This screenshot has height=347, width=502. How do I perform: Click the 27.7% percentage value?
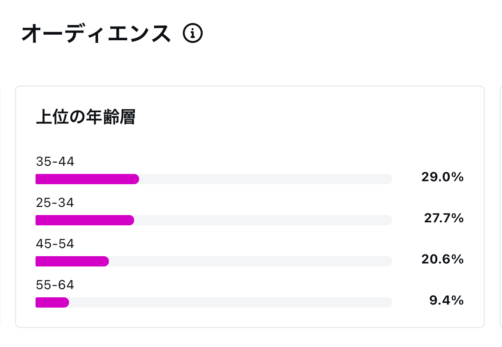pos(444,218)
